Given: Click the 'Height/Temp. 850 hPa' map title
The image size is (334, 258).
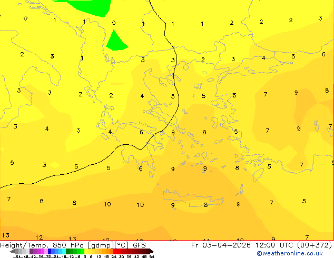Looking at the screenshot, I should pyautogui.click(x=42, y=245).
